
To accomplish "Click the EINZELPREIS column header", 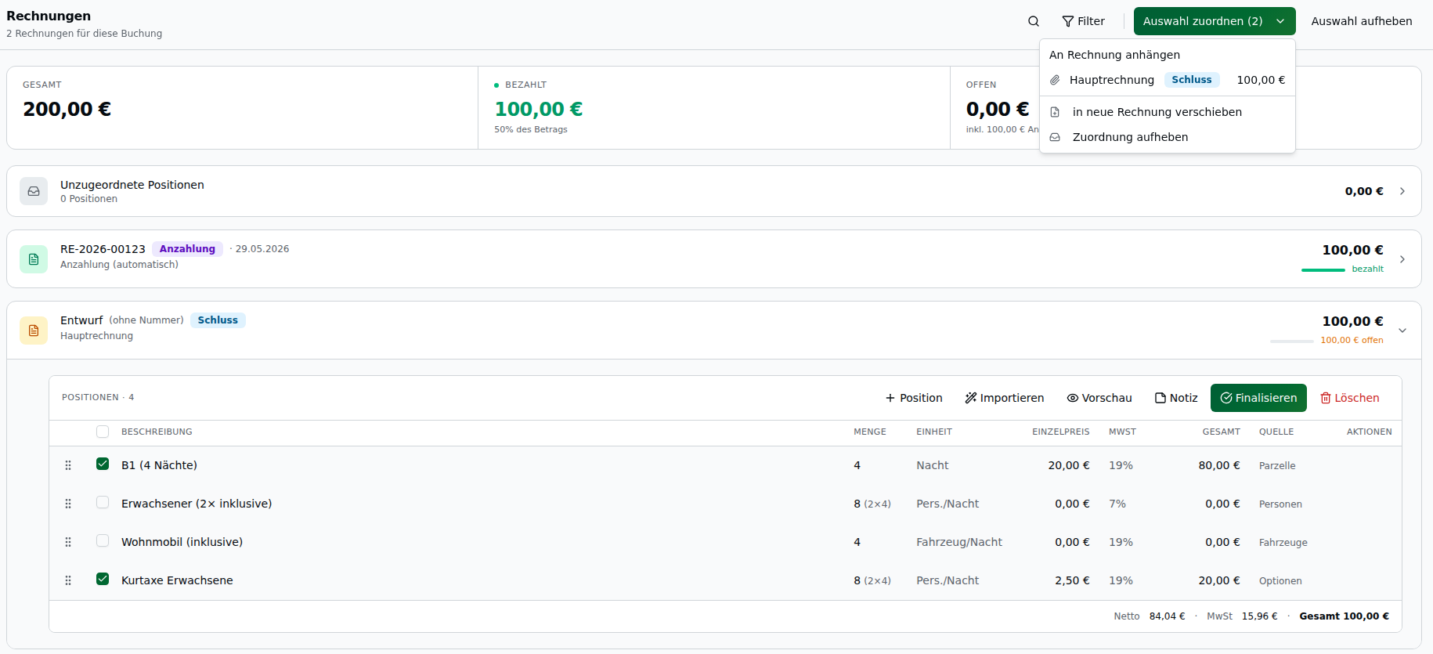I will tap(1060, 432).
